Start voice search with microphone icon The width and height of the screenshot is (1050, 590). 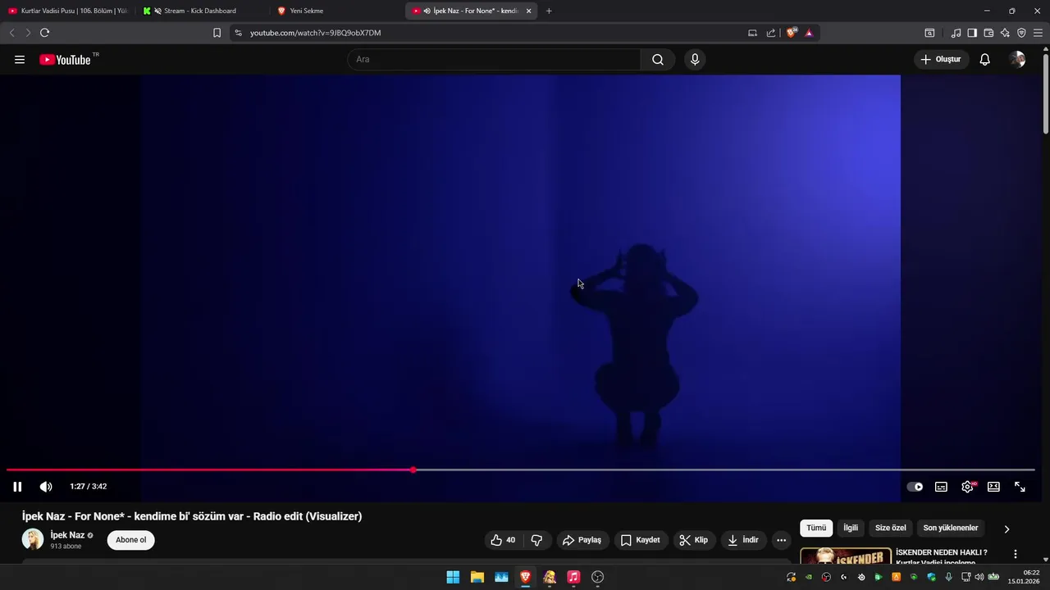695,59
